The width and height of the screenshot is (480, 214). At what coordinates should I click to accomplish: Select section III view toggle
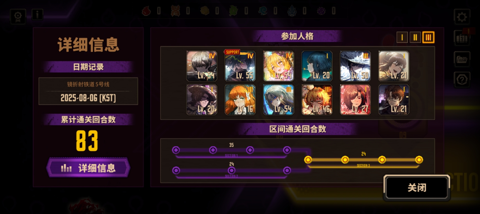tap(428, 37)
